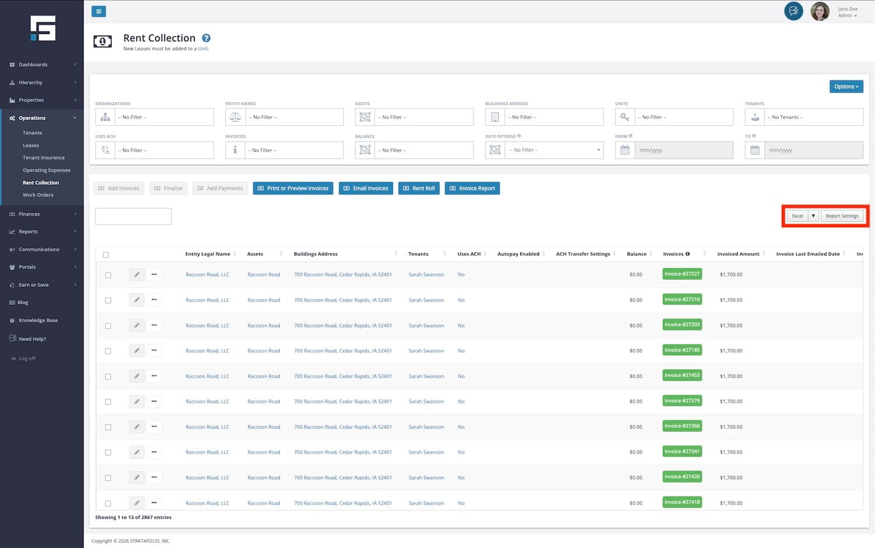Open the Date Options filter dropdown
This screenshot has width=875, height=548.
554,150
